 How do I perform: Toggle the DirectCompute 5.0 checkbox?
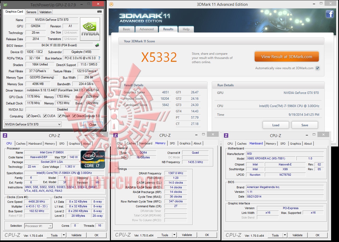click(x=74, y=116)
